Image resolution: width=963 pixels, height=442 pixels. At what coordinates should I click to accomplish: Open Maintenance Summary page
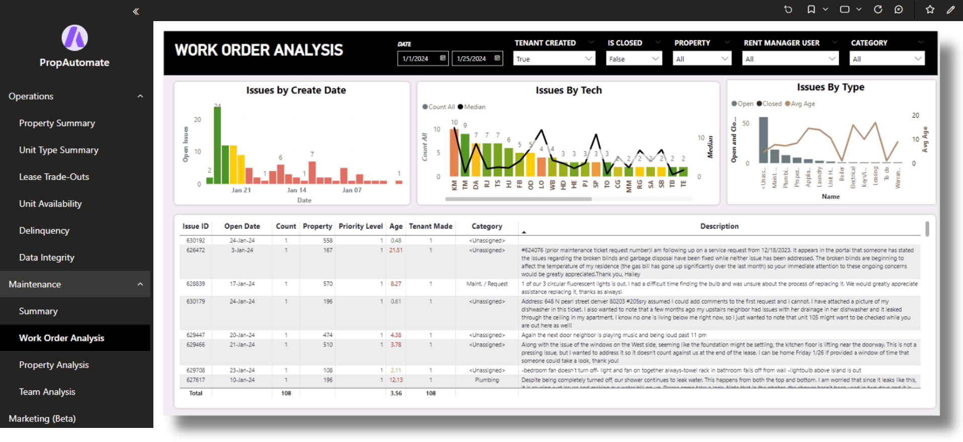38,311
